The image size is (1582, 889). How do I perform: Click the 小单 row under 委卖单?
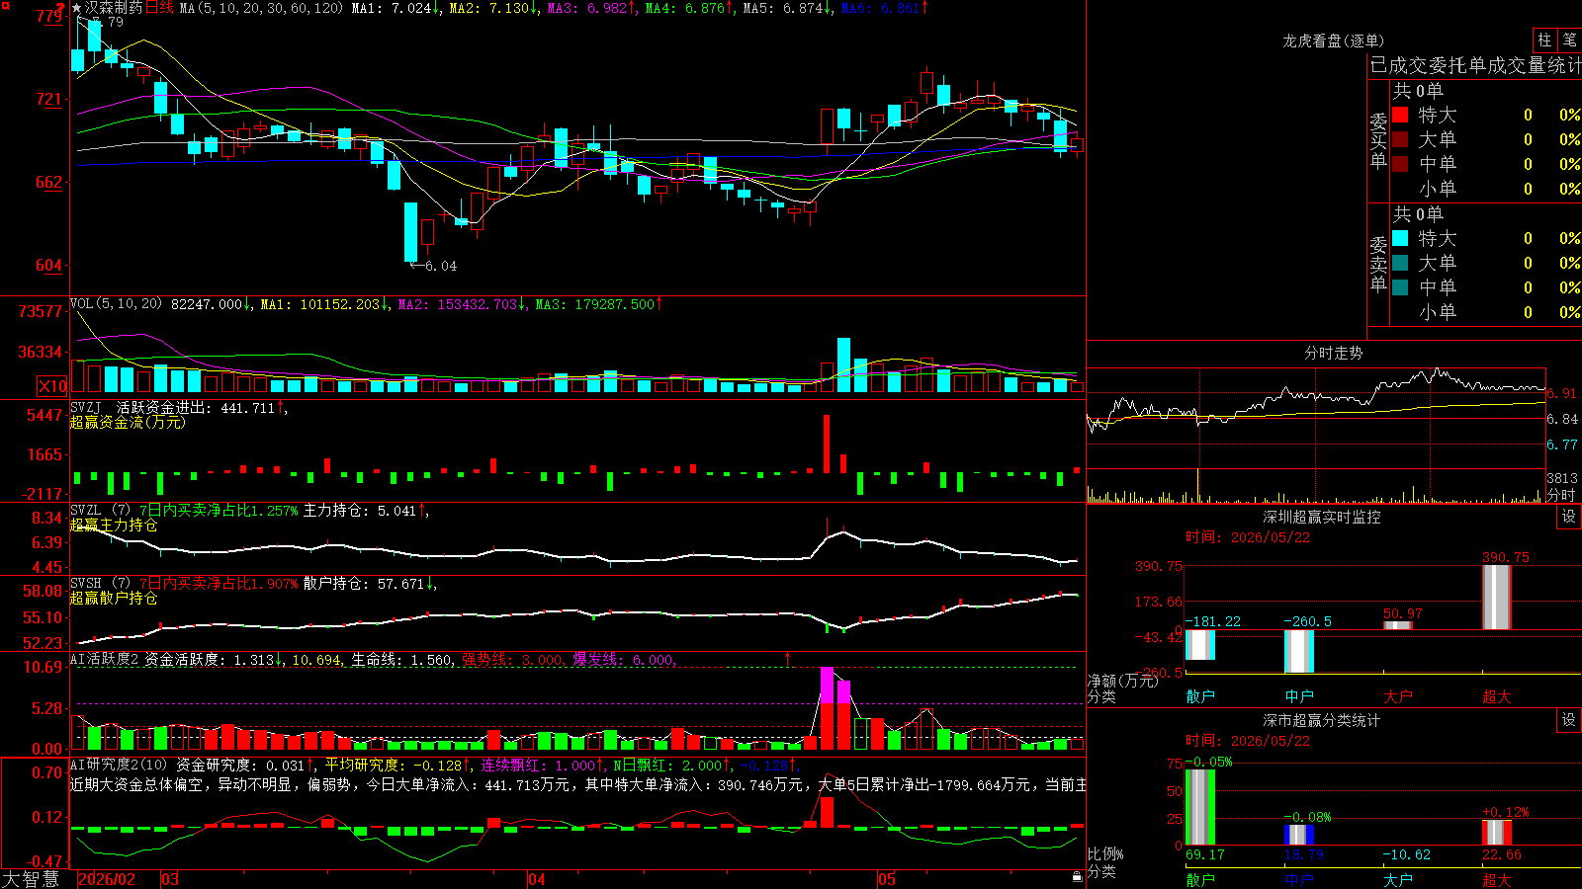click(x=1486, y=312)
